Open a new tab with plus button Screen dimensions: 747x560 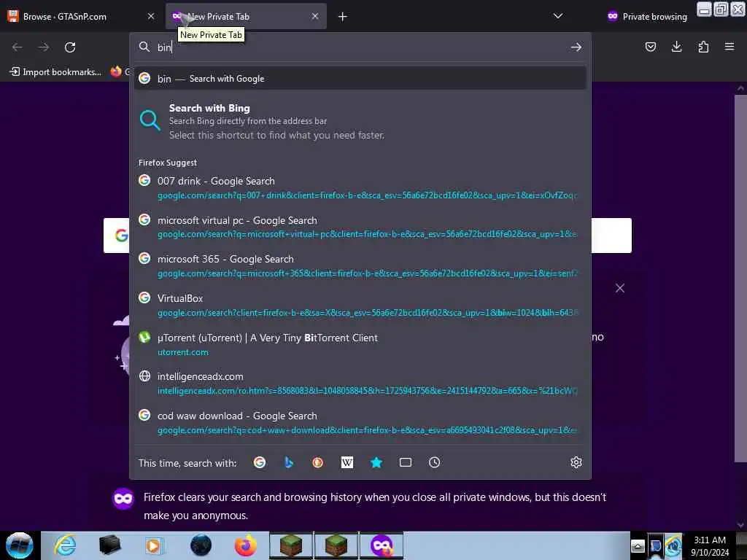tap(342, 17)
